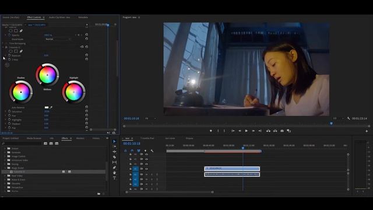Select the Track Select Forward tool
373x210 pixels.
pyautogui.click(x=114, y=146)
